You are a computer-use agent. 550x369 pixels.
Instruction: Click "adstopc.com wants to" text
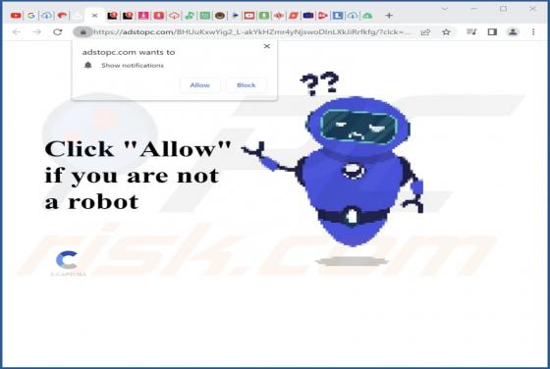[129, 52]
